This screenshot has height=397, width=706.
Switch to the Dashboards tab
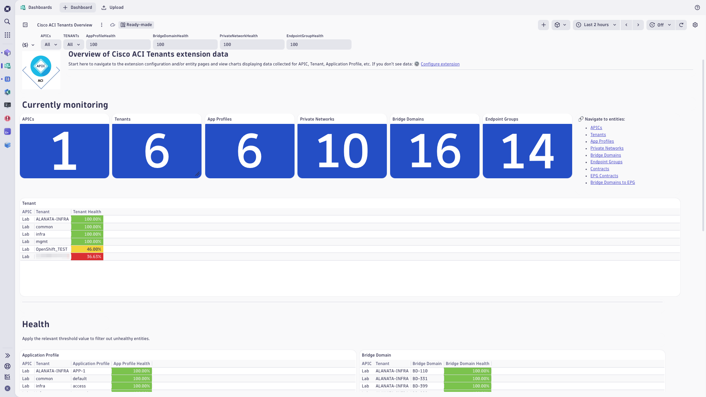point(40,7)
